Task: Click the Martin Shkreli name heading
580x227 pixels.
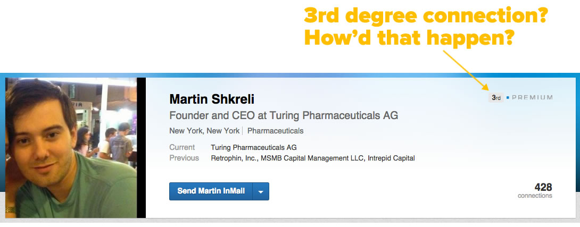Action: (211, 99)
